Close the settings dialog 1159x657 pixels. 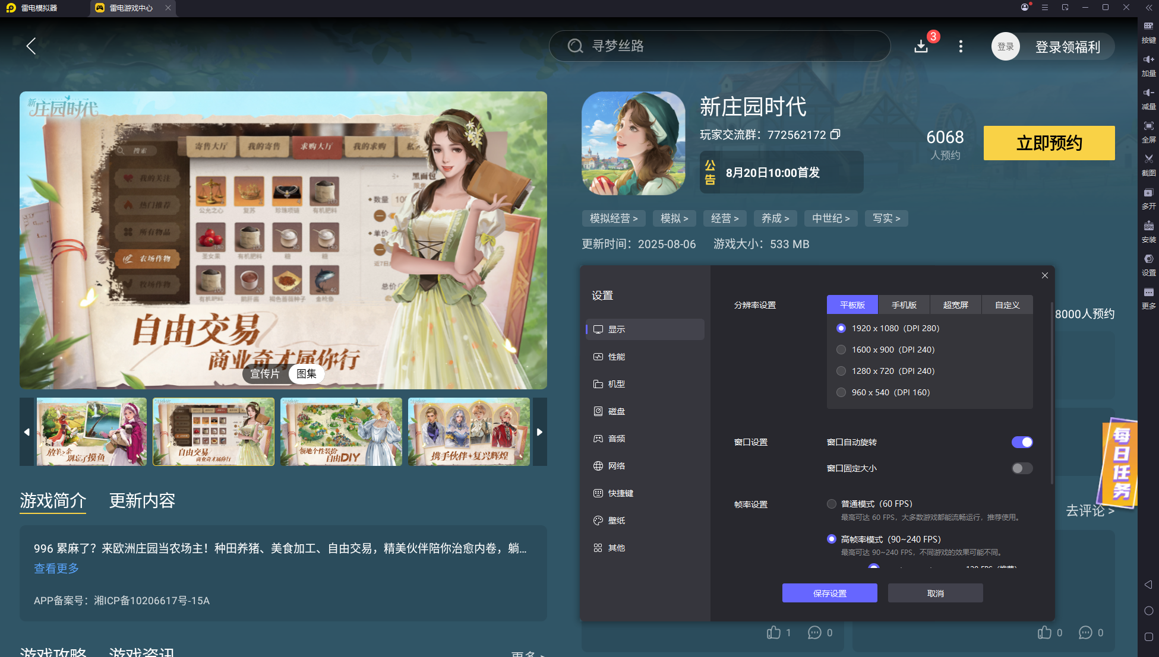[x=1045, y=275]
